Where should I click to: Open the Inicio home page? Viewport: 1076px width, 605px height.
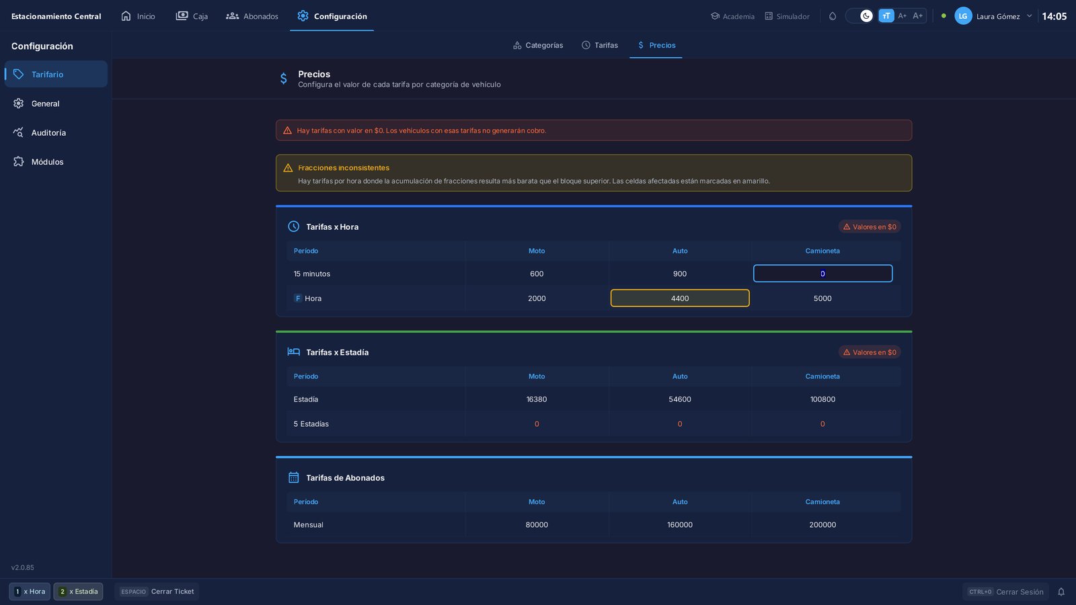138,16
